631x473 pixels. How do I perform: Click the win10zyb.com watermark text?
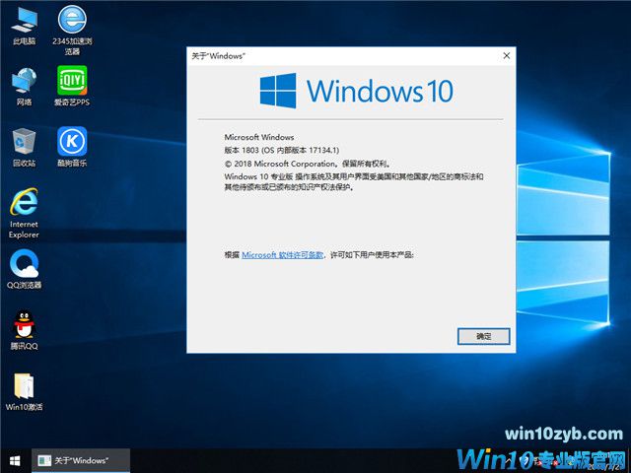(563, 434)
